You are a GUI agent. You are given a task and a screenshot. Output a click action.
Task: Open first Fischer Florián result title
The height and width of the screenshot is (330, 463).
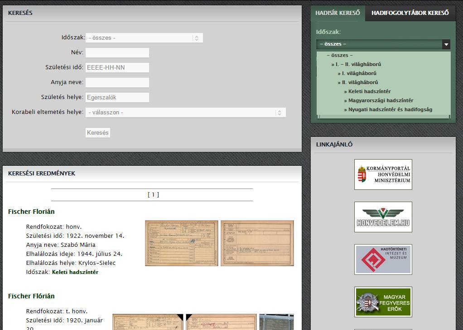click(x=31, y=212)
